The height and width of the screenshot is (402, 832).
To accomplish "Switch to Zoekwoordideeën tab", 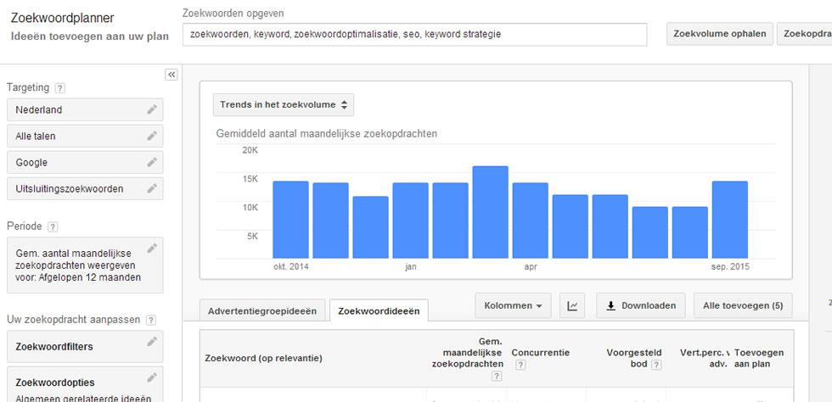I will [379, 310].
